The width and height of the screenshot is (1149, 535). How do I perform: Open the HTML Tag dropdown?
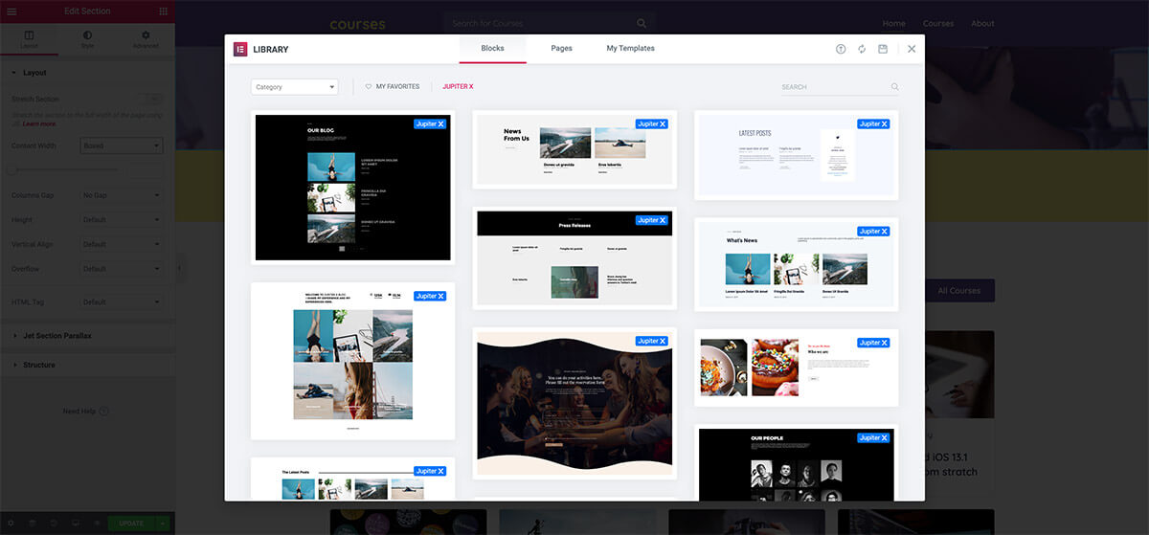[121, 302]
